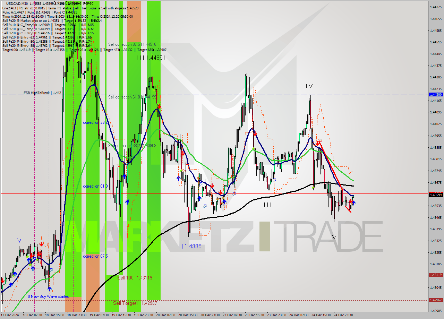
Task: Click 1.43815 on the price scale
Action: tap(436, 159)
